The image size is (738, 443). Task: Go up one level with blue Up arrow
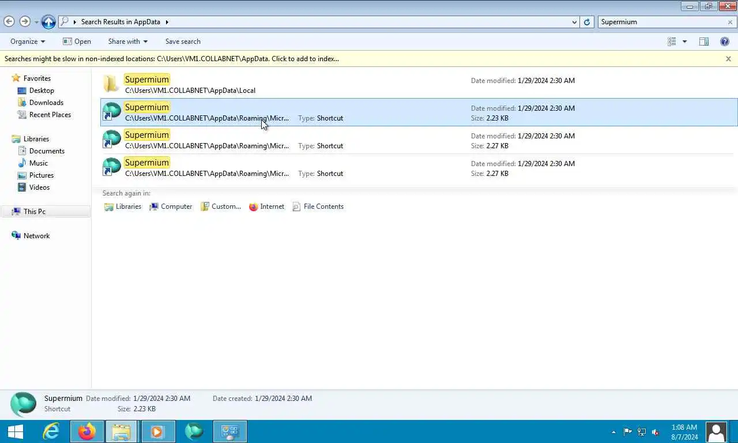pos(48,21)
